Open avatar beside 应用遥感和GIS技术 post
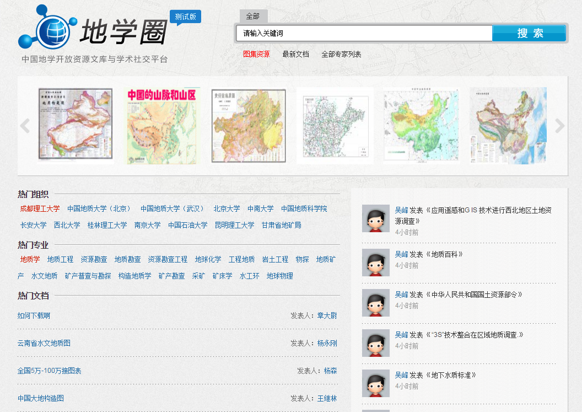The height and width of the screenshot is (412, 582). click(x=376, y=218)
